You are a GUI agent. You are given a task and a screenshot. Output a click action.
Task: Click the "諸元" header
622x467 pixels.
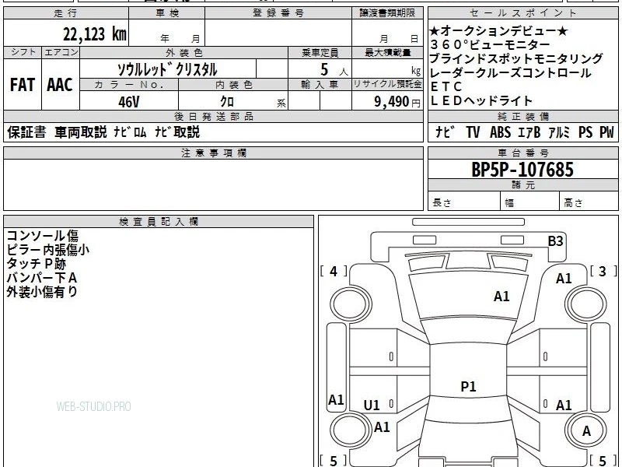(522, 184)
